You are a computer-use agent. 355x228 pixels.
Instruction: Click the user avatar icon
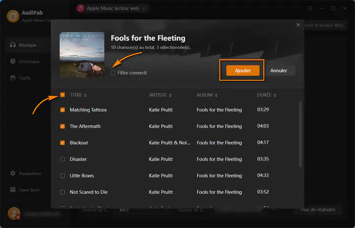coord(14,213)
